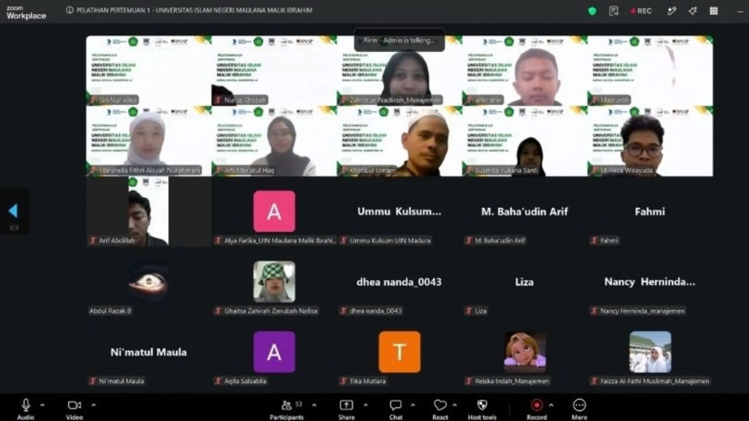Viewport: 749px width, 421px height.
Task: Click M. Baha'udin Arif name tile
Action: tap(525, 211)
